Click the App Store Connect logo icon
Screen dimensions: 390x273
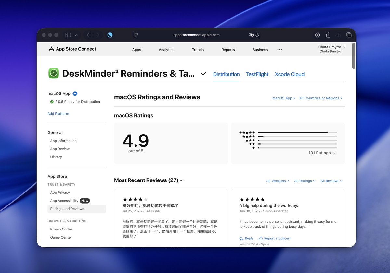pos(52,49)
